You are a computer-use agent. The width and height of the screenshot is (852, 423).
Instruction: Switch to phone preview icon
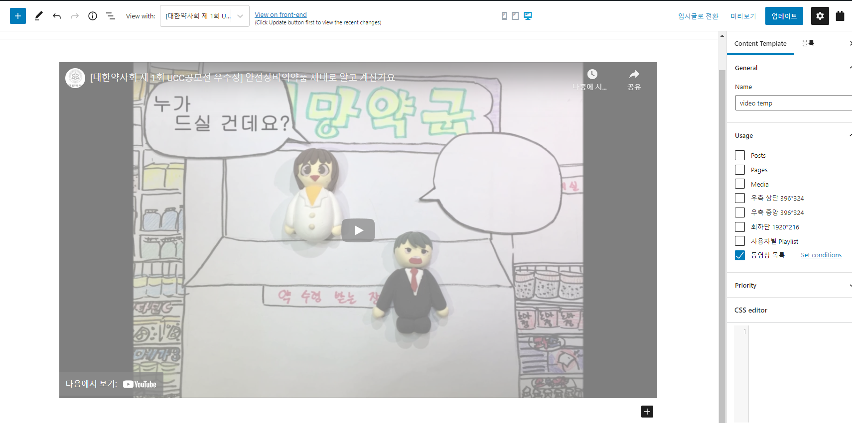[x=504, y=16]
